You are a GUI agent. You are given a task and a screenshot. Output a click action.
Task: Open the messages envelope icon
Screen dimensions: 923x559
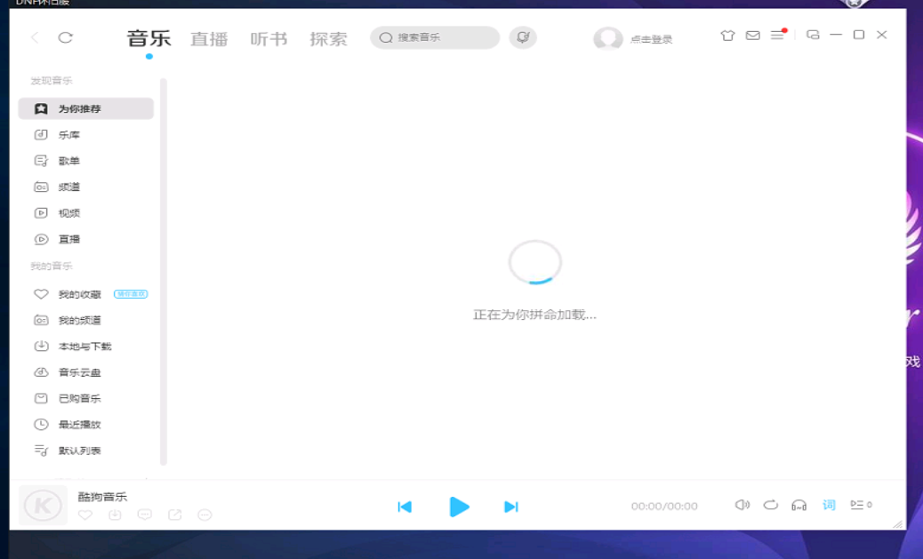[752, 36]
